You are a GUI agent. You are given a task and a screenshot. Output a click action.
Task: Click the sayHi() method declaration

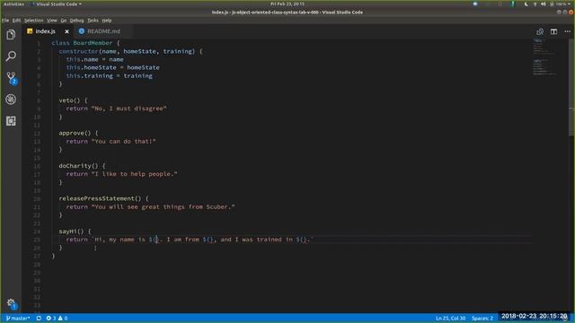[x=75, y=231]
